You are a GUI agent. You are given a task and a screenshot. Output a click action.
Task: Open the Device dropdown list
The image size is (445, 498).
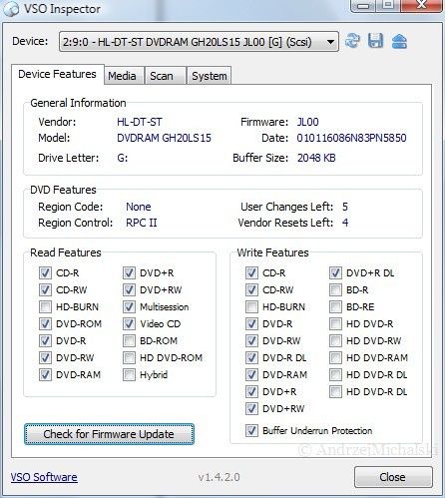199,42
